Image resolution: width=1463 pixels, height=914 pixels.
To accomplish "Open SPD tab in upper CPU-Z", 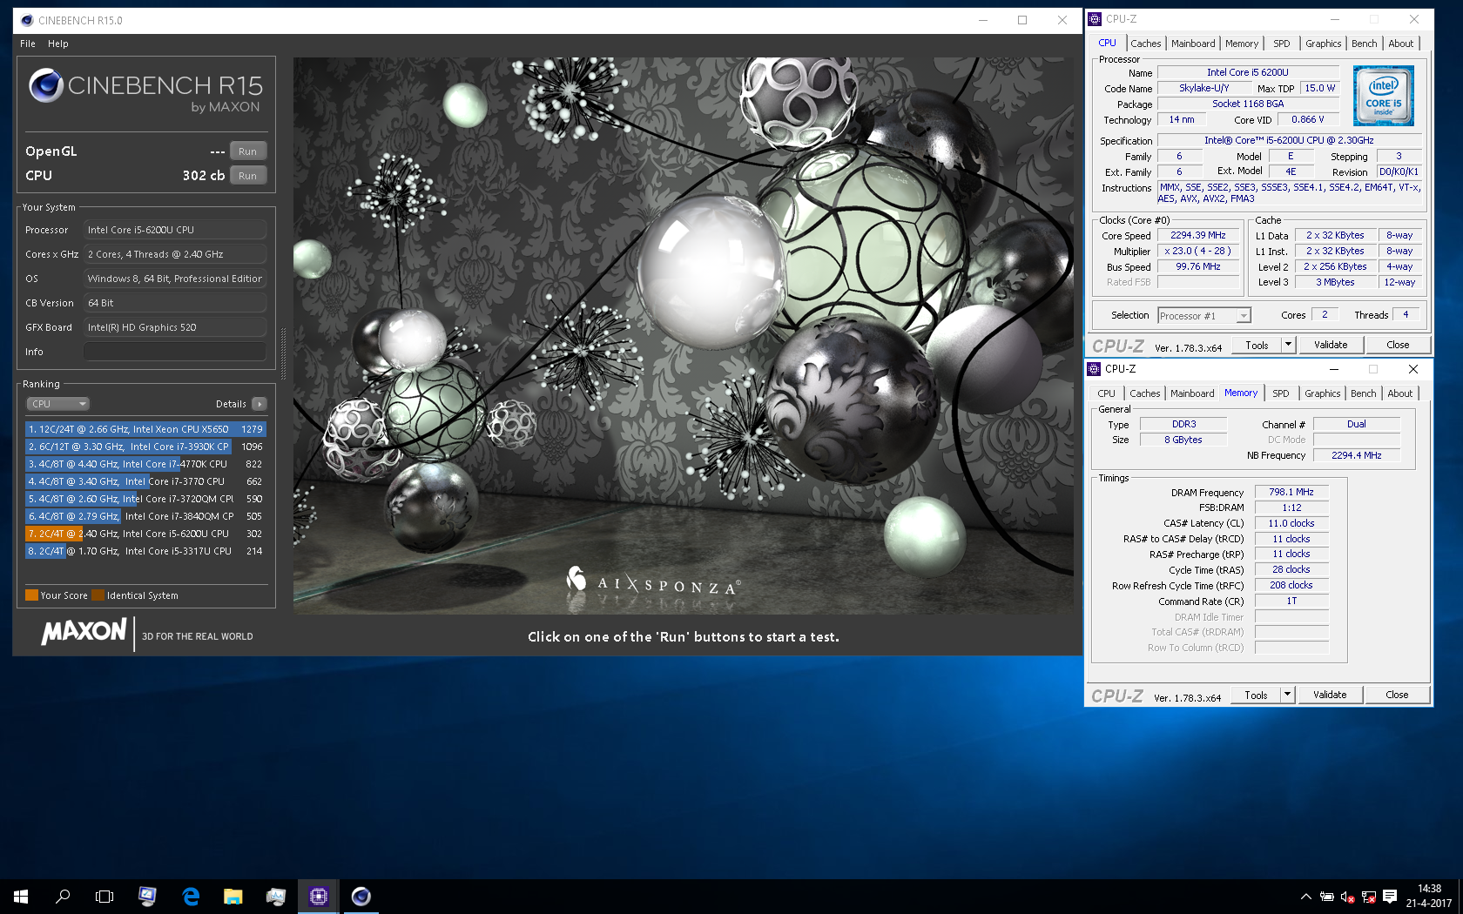I will (x=1282, y=44).
